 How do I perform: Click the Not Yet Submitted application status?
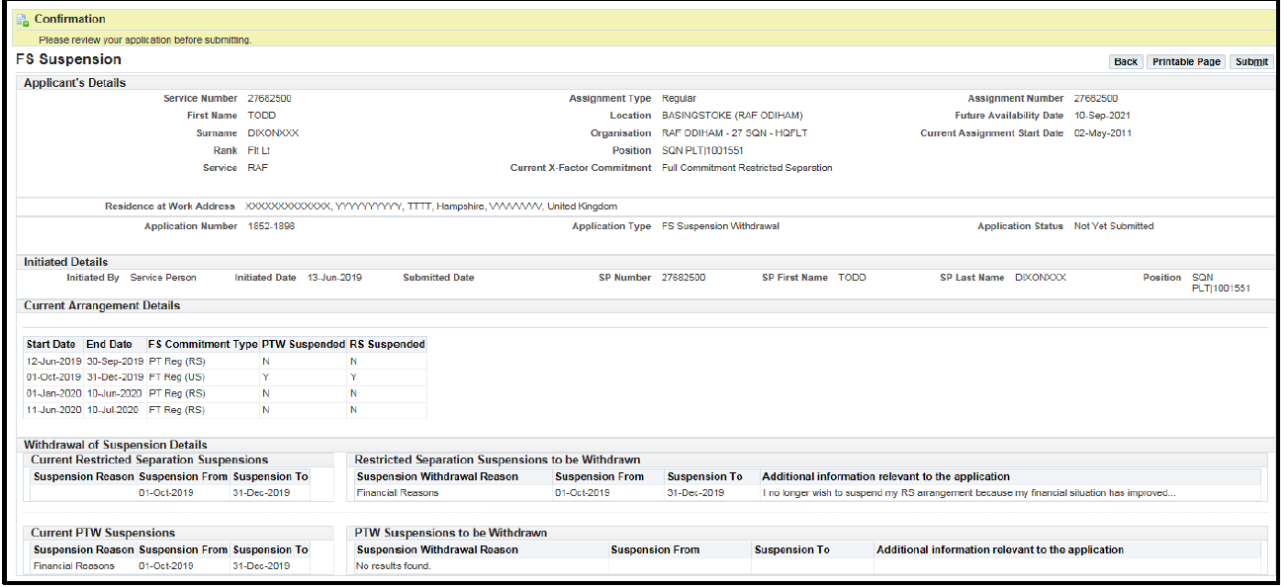pos(1114,226)
